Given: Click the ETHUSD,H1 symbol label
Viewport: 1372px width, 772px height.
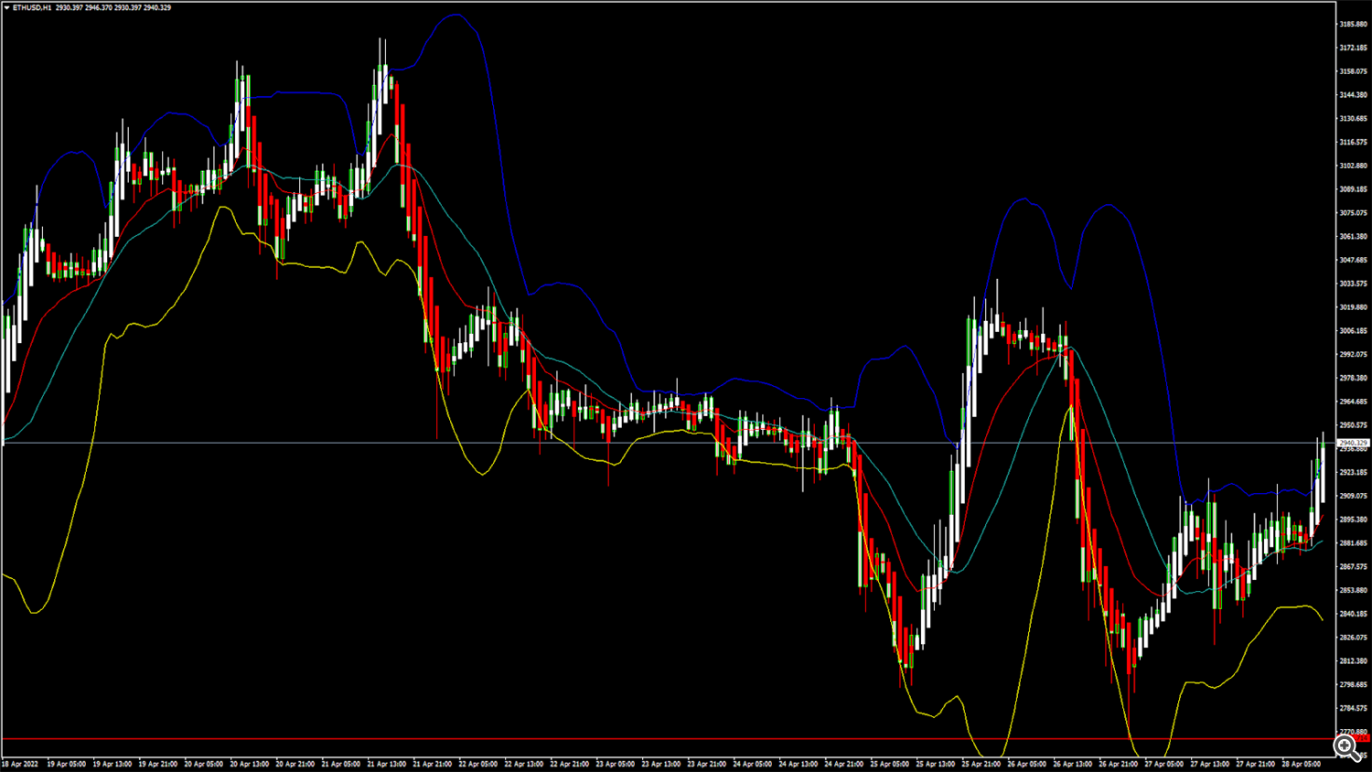Looking at the screenshot, I should click(x=32, y=7).
